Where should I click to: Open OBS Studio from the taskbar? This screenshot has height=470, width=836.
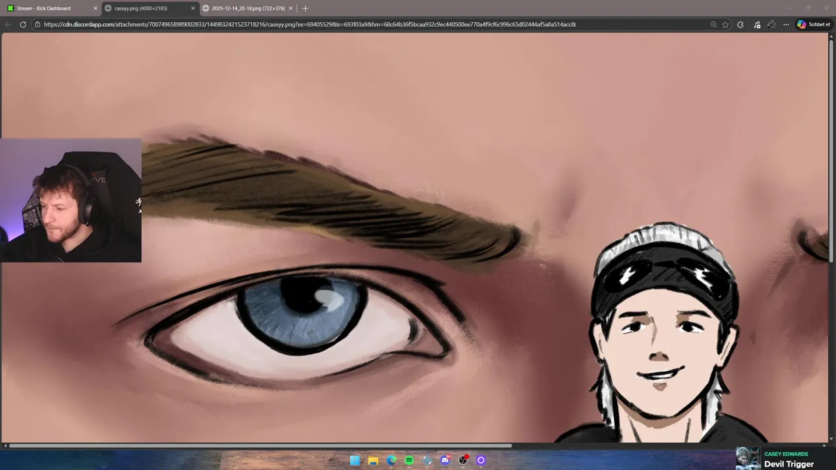(463, 460)
